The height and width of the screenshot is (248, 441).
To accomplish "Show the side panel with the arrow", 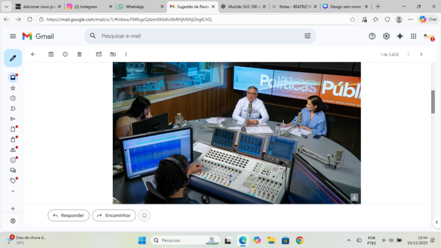I will coord(436,222).
